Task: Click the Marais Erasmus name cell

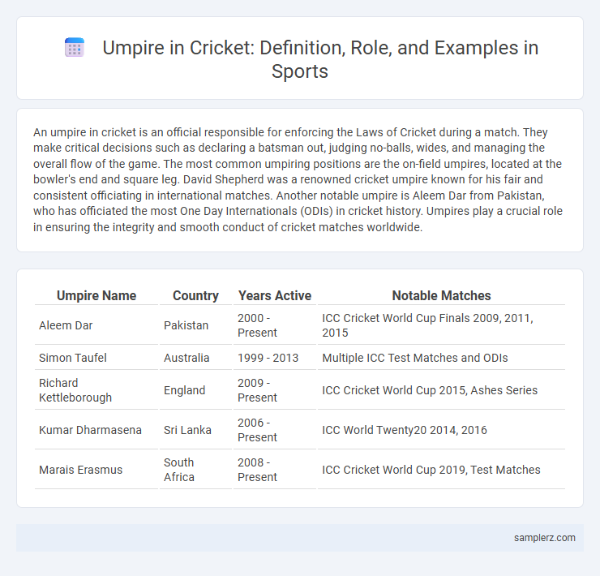Action: tap(96, 470)
